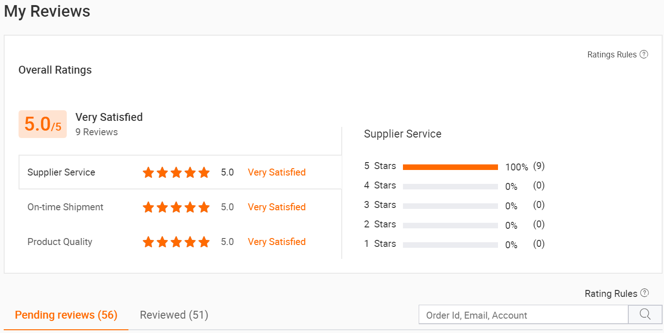Click the 9 Reviews count text

tap(96, 132)
